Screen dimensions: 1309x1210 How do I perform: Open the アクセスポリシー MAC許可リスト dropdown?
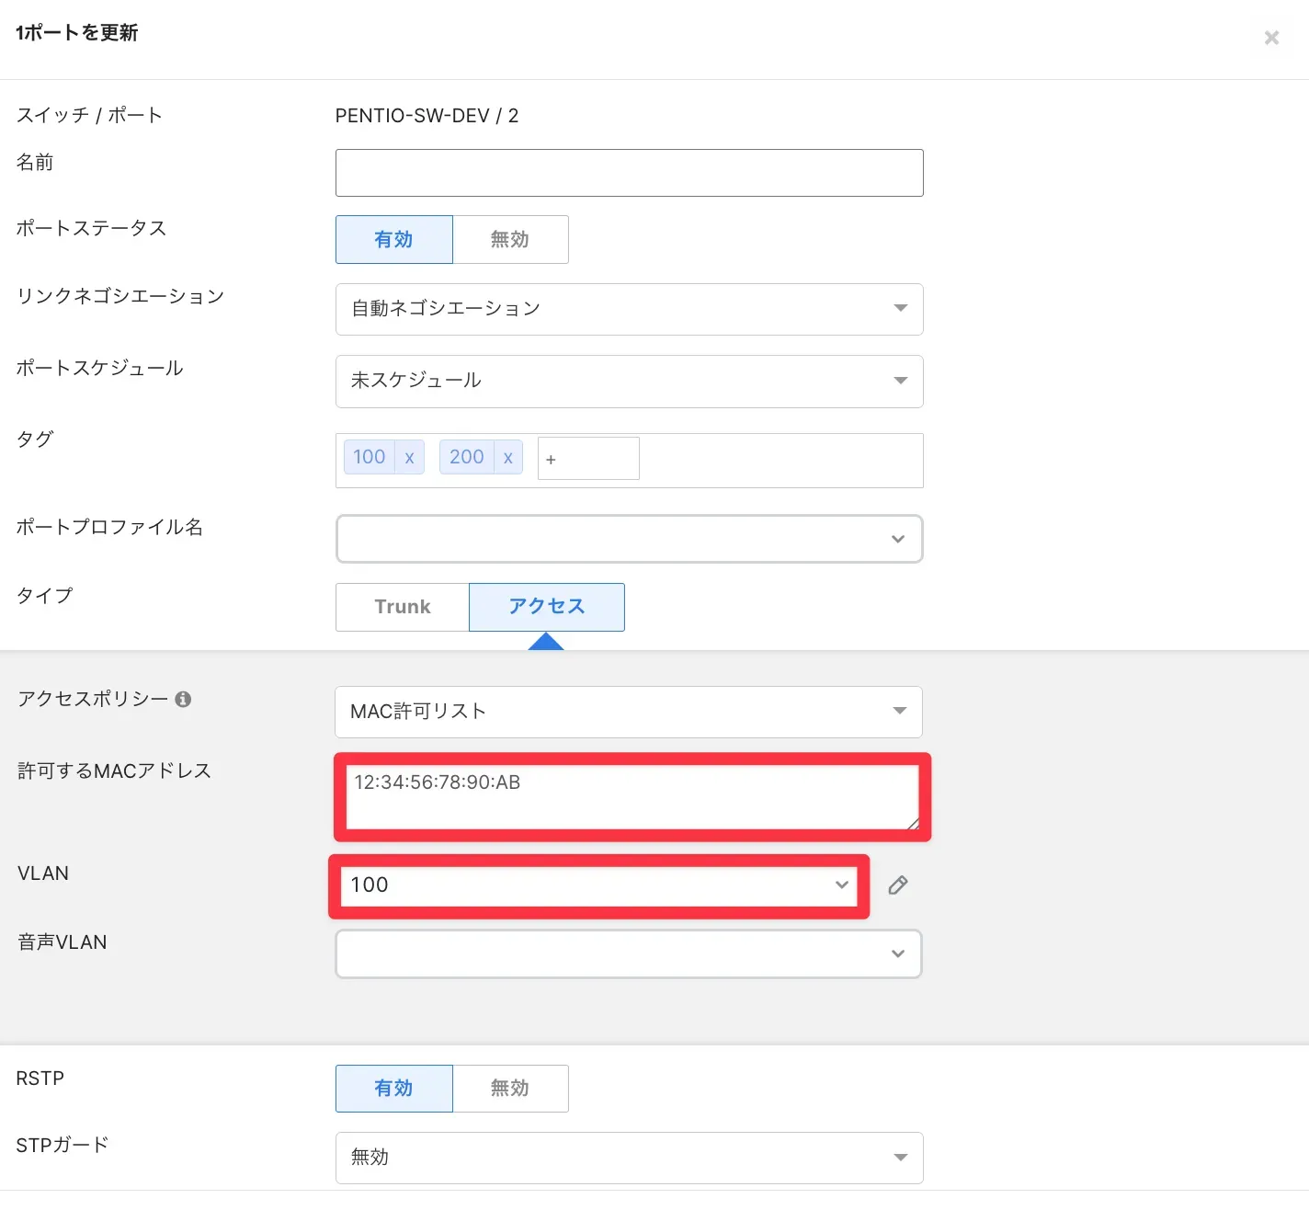[629, 712]
